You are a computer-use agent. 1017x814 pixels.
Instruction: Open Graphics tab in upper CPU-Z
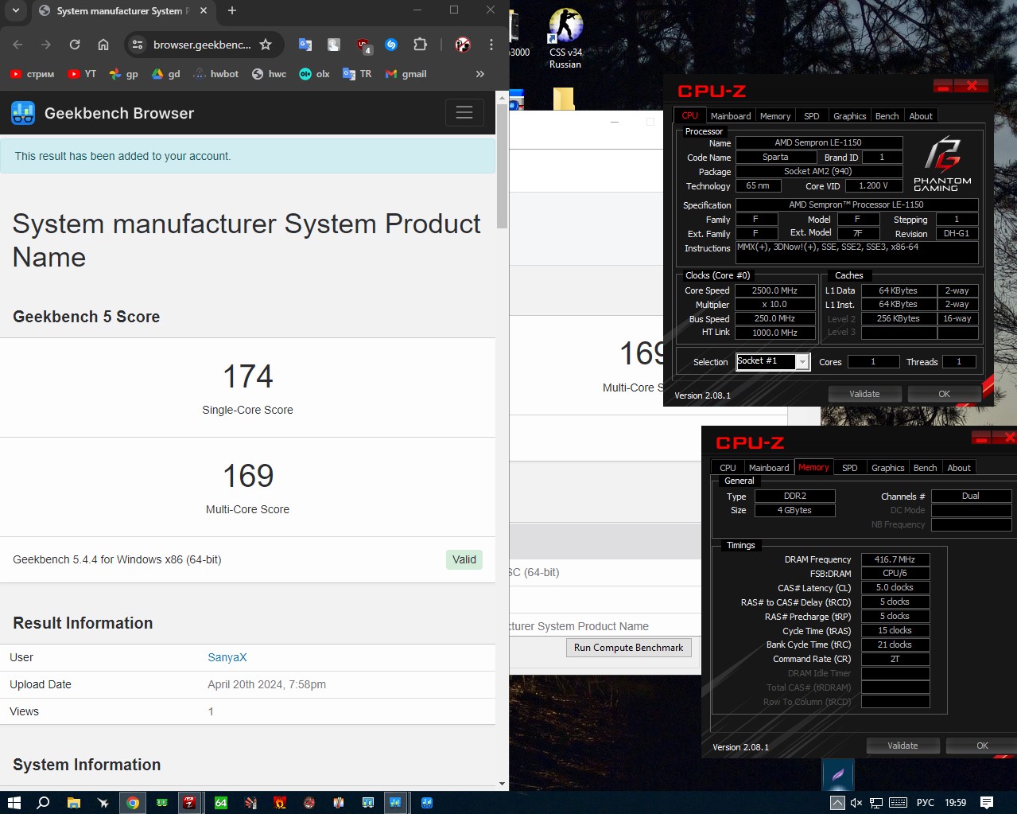tap(849, 116)
